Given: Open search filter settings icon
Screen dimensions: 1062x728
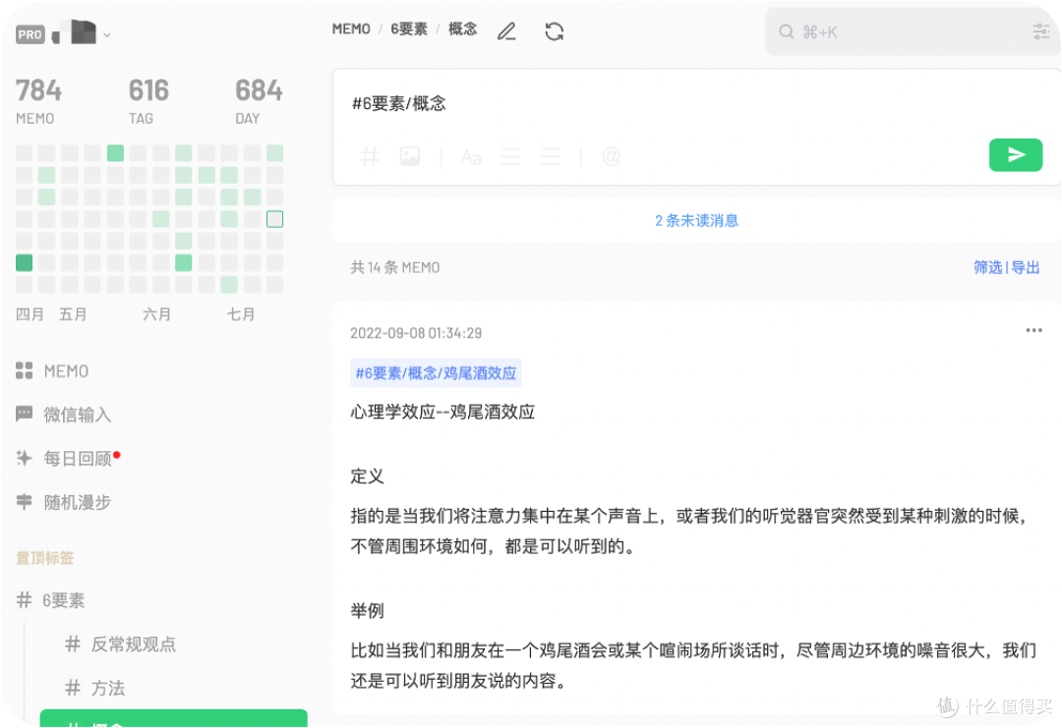Looking at the screenshot, I should pyautogui.click(x=1041, y=31).
